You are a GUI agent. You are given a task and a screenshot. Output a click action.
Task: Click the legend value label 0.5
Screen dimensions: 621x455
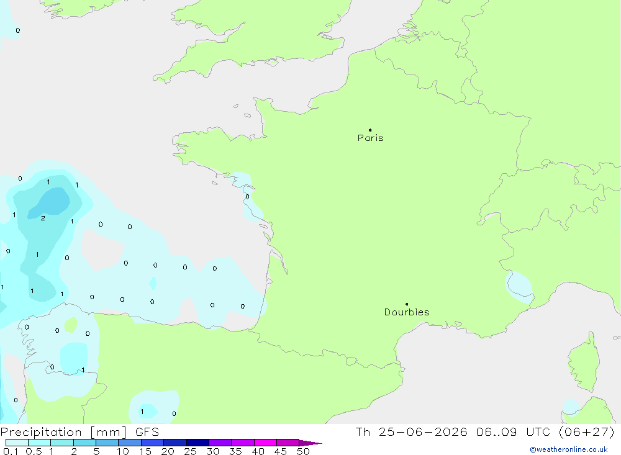[34, 451]
